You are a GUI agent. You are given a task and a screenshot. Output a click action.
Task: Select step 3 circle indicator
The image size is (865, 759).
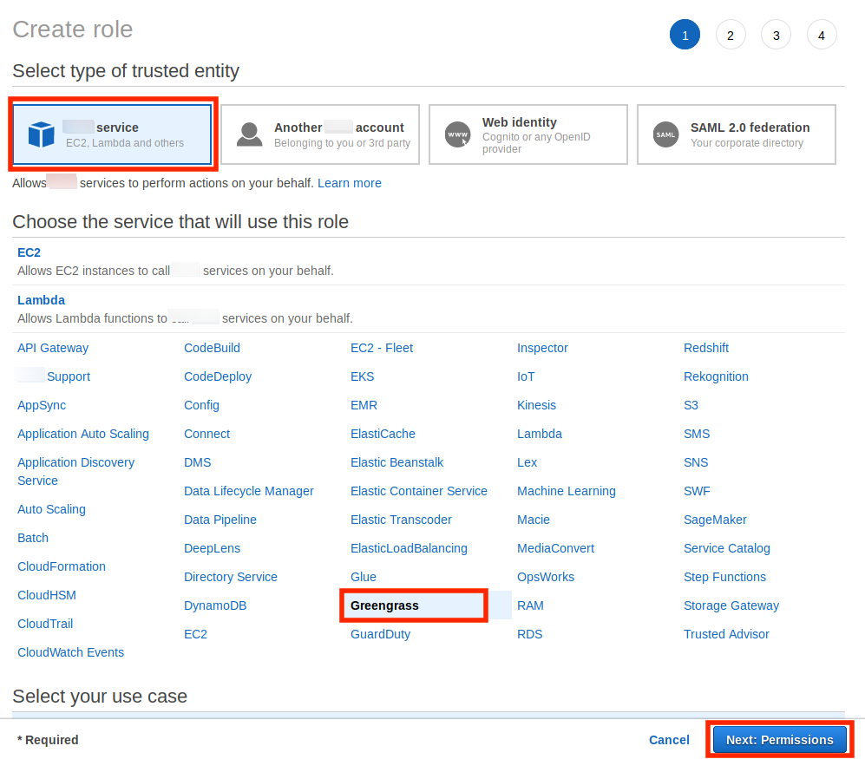(776, 36)
